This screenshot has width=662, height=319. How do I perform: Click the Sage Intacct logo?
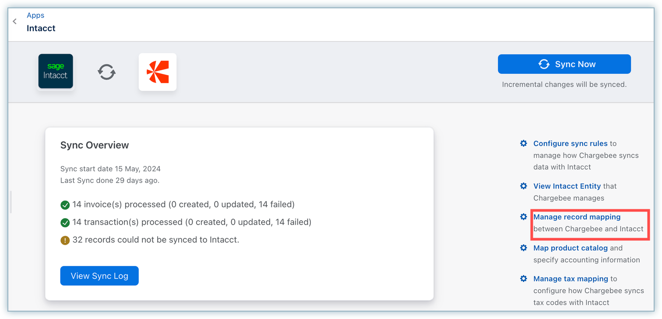[56, 71]
